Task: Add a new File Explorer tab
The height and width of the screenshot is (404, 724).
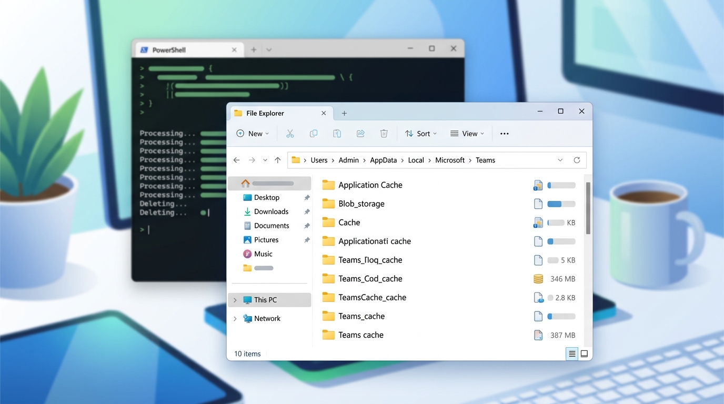Action: click(344, 113)
